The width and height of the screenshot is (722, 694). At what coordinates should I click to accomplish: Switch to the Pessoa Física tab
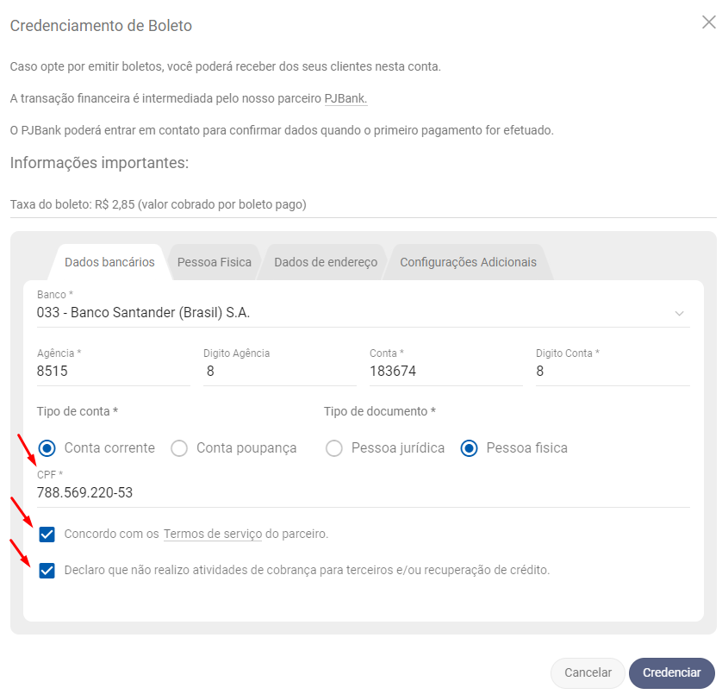(x=214, y=262)
